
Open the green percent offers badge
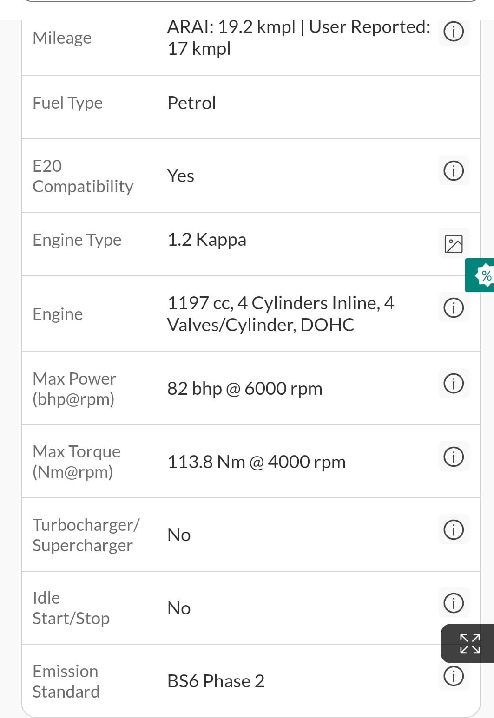click(x=483, y=275)
